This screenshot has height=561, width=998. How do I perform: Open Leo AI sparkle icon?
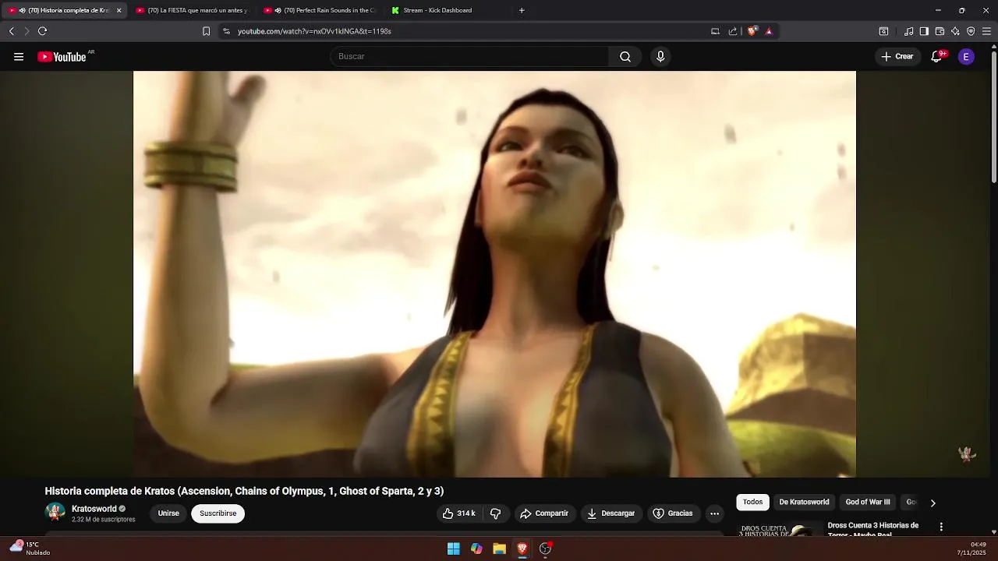(955, 31)
